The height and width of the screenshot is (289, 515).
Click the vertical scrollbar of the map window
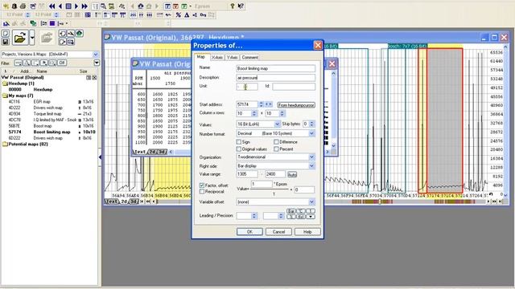coord(334,109)
